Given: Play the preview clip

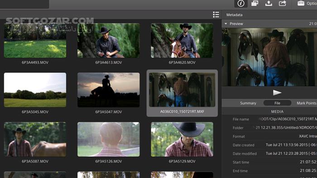Looking at the screenshot, I should [277, 93].
